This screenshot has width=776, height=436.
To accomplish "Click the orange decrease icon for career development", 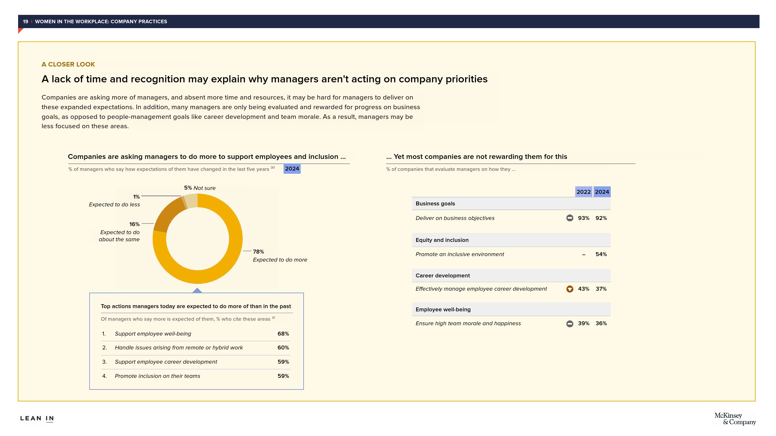I will [570, 289].
